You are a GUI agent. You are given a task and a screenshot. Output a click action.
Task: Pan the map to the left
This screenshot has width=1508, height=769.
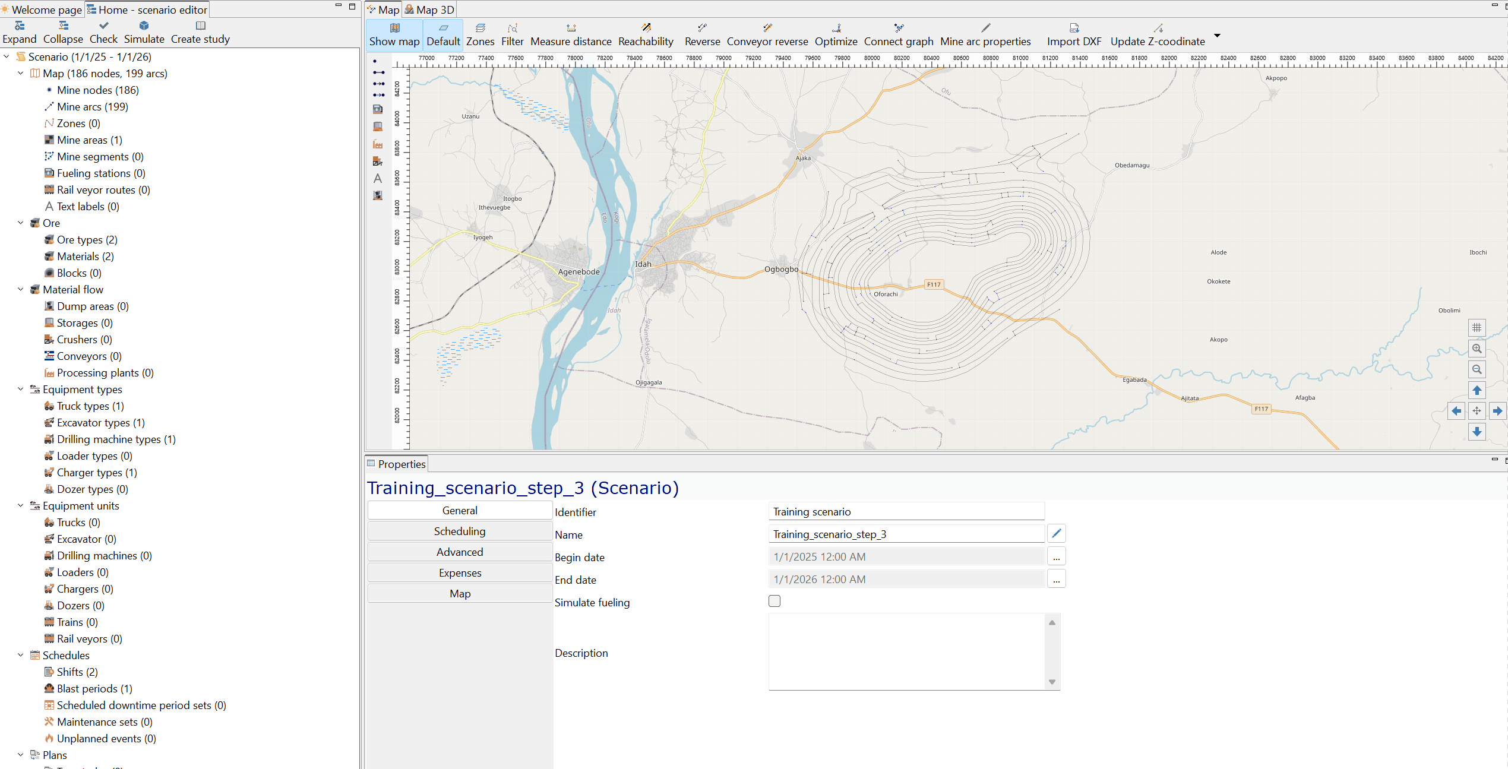tap(1456, 411)
